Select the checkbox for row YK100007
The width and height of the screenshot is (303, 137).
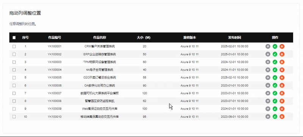[14, 93]
